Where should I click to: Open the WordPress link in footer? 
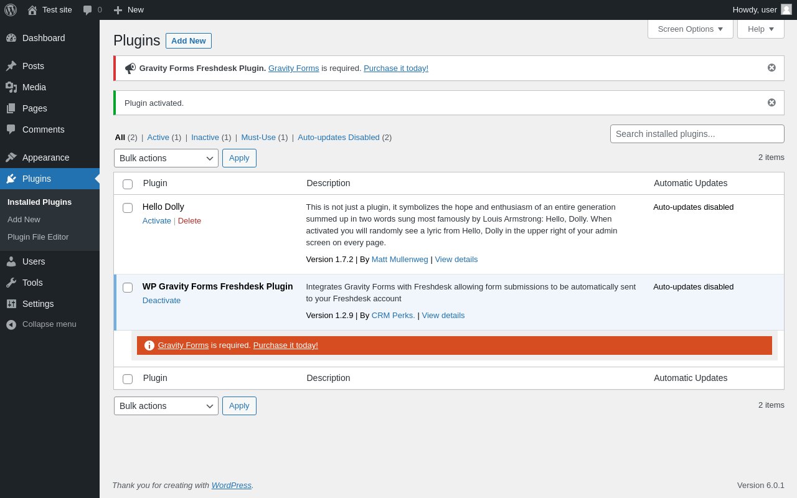click(232, 486)
